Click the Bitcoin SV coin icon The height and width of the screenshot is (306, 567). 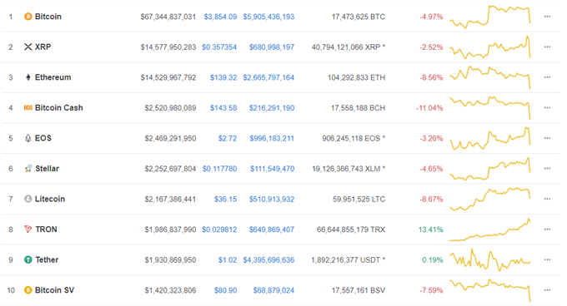[28, 290]
